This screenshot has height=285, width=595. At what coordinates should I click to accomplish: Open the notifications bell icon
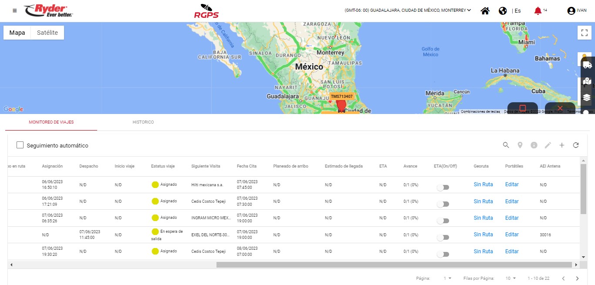click(538, 11)
